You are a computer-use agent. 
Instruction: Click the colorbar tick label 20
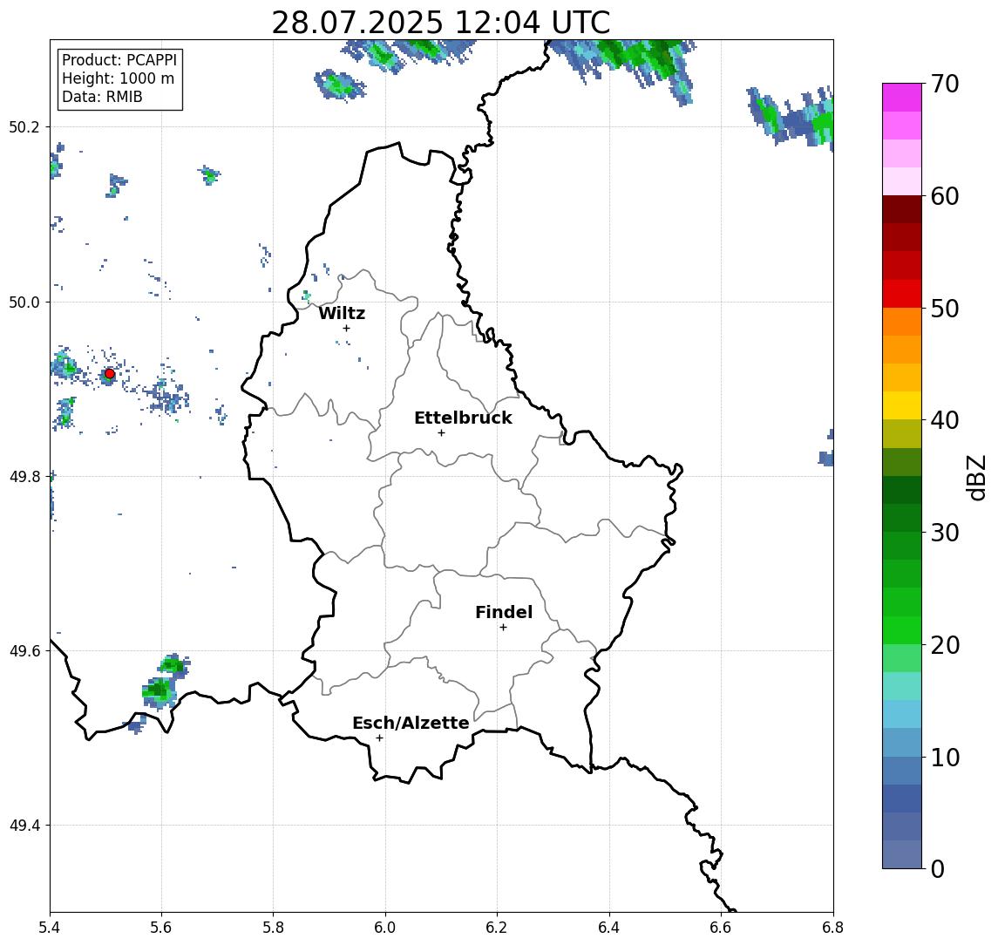[x=945, y=645]
